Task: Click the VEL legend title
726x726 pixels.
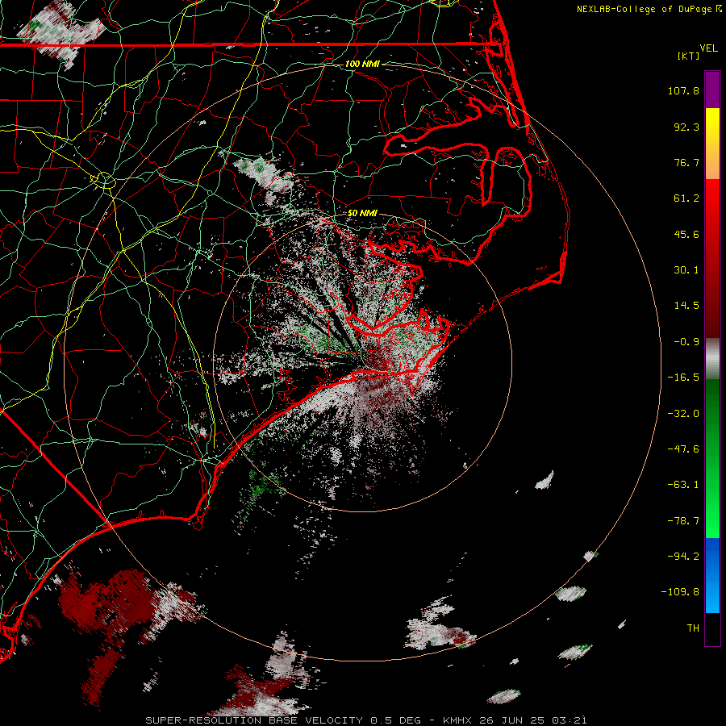Action: 708,48
